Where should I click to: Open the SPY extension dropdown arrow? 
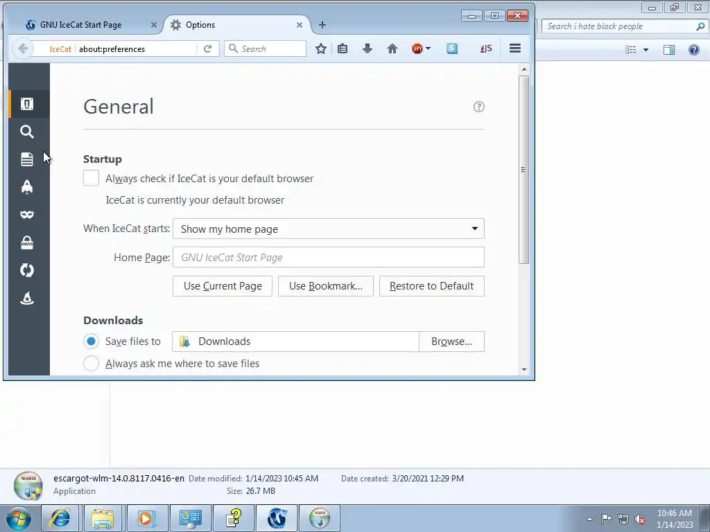[428, 48]
